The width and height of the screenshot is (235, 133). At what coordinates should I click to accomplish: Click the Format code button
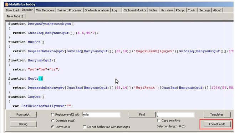coord(217,124)
